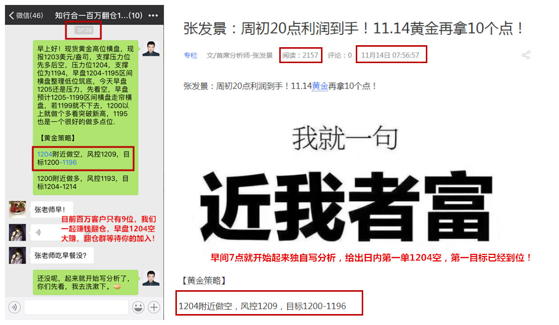The image size is (559, 325).
Task: Click author 文/首席分析师-张发景
Action: (x=240, y=55)
